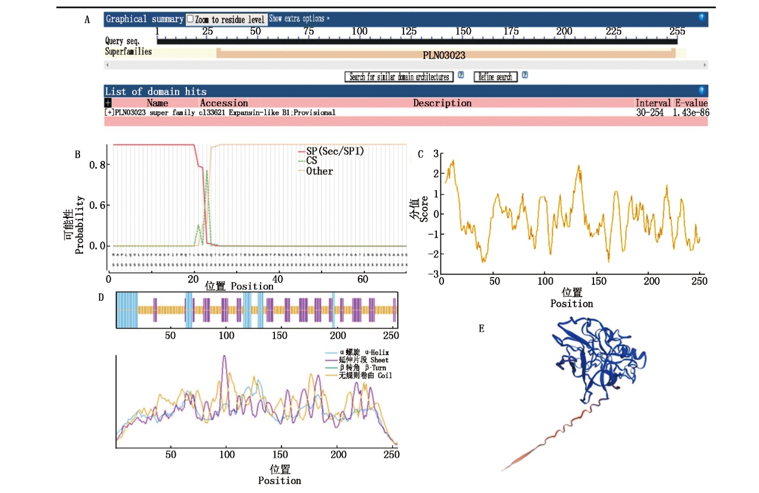This screenshot has width=759, height=493.
Task: Open help icon beside Search for similar domain architectures
Action: 461,76
